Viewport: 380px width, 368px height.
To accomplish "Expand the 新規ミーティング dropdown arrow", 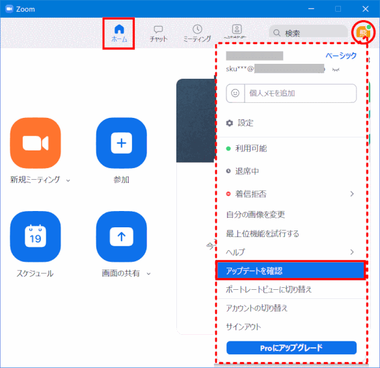I will [x=68, y=180].
